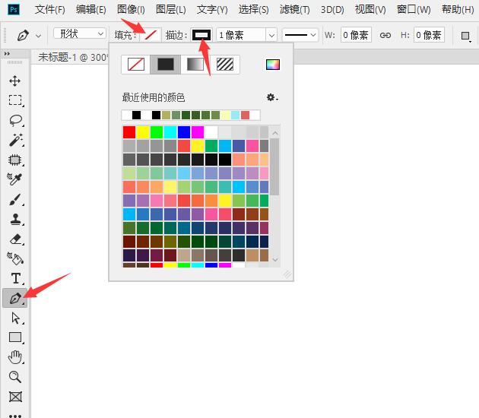Select the Type tool
The image size is (479, 418).
[15, 278]
